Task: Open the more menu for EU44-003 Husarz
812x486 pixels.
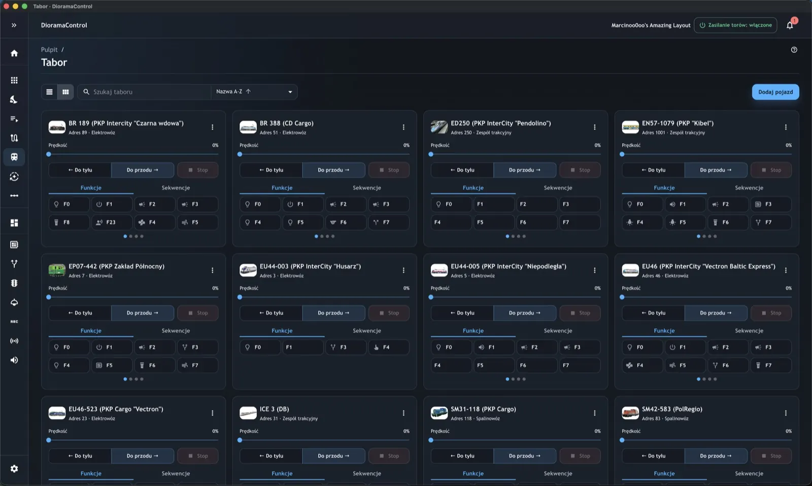Action: coord(403,270)
